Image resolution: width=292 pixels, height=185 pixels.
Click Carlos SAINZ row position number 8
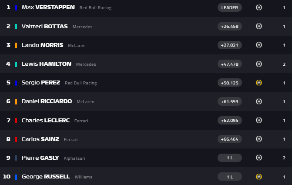point(8,139)
